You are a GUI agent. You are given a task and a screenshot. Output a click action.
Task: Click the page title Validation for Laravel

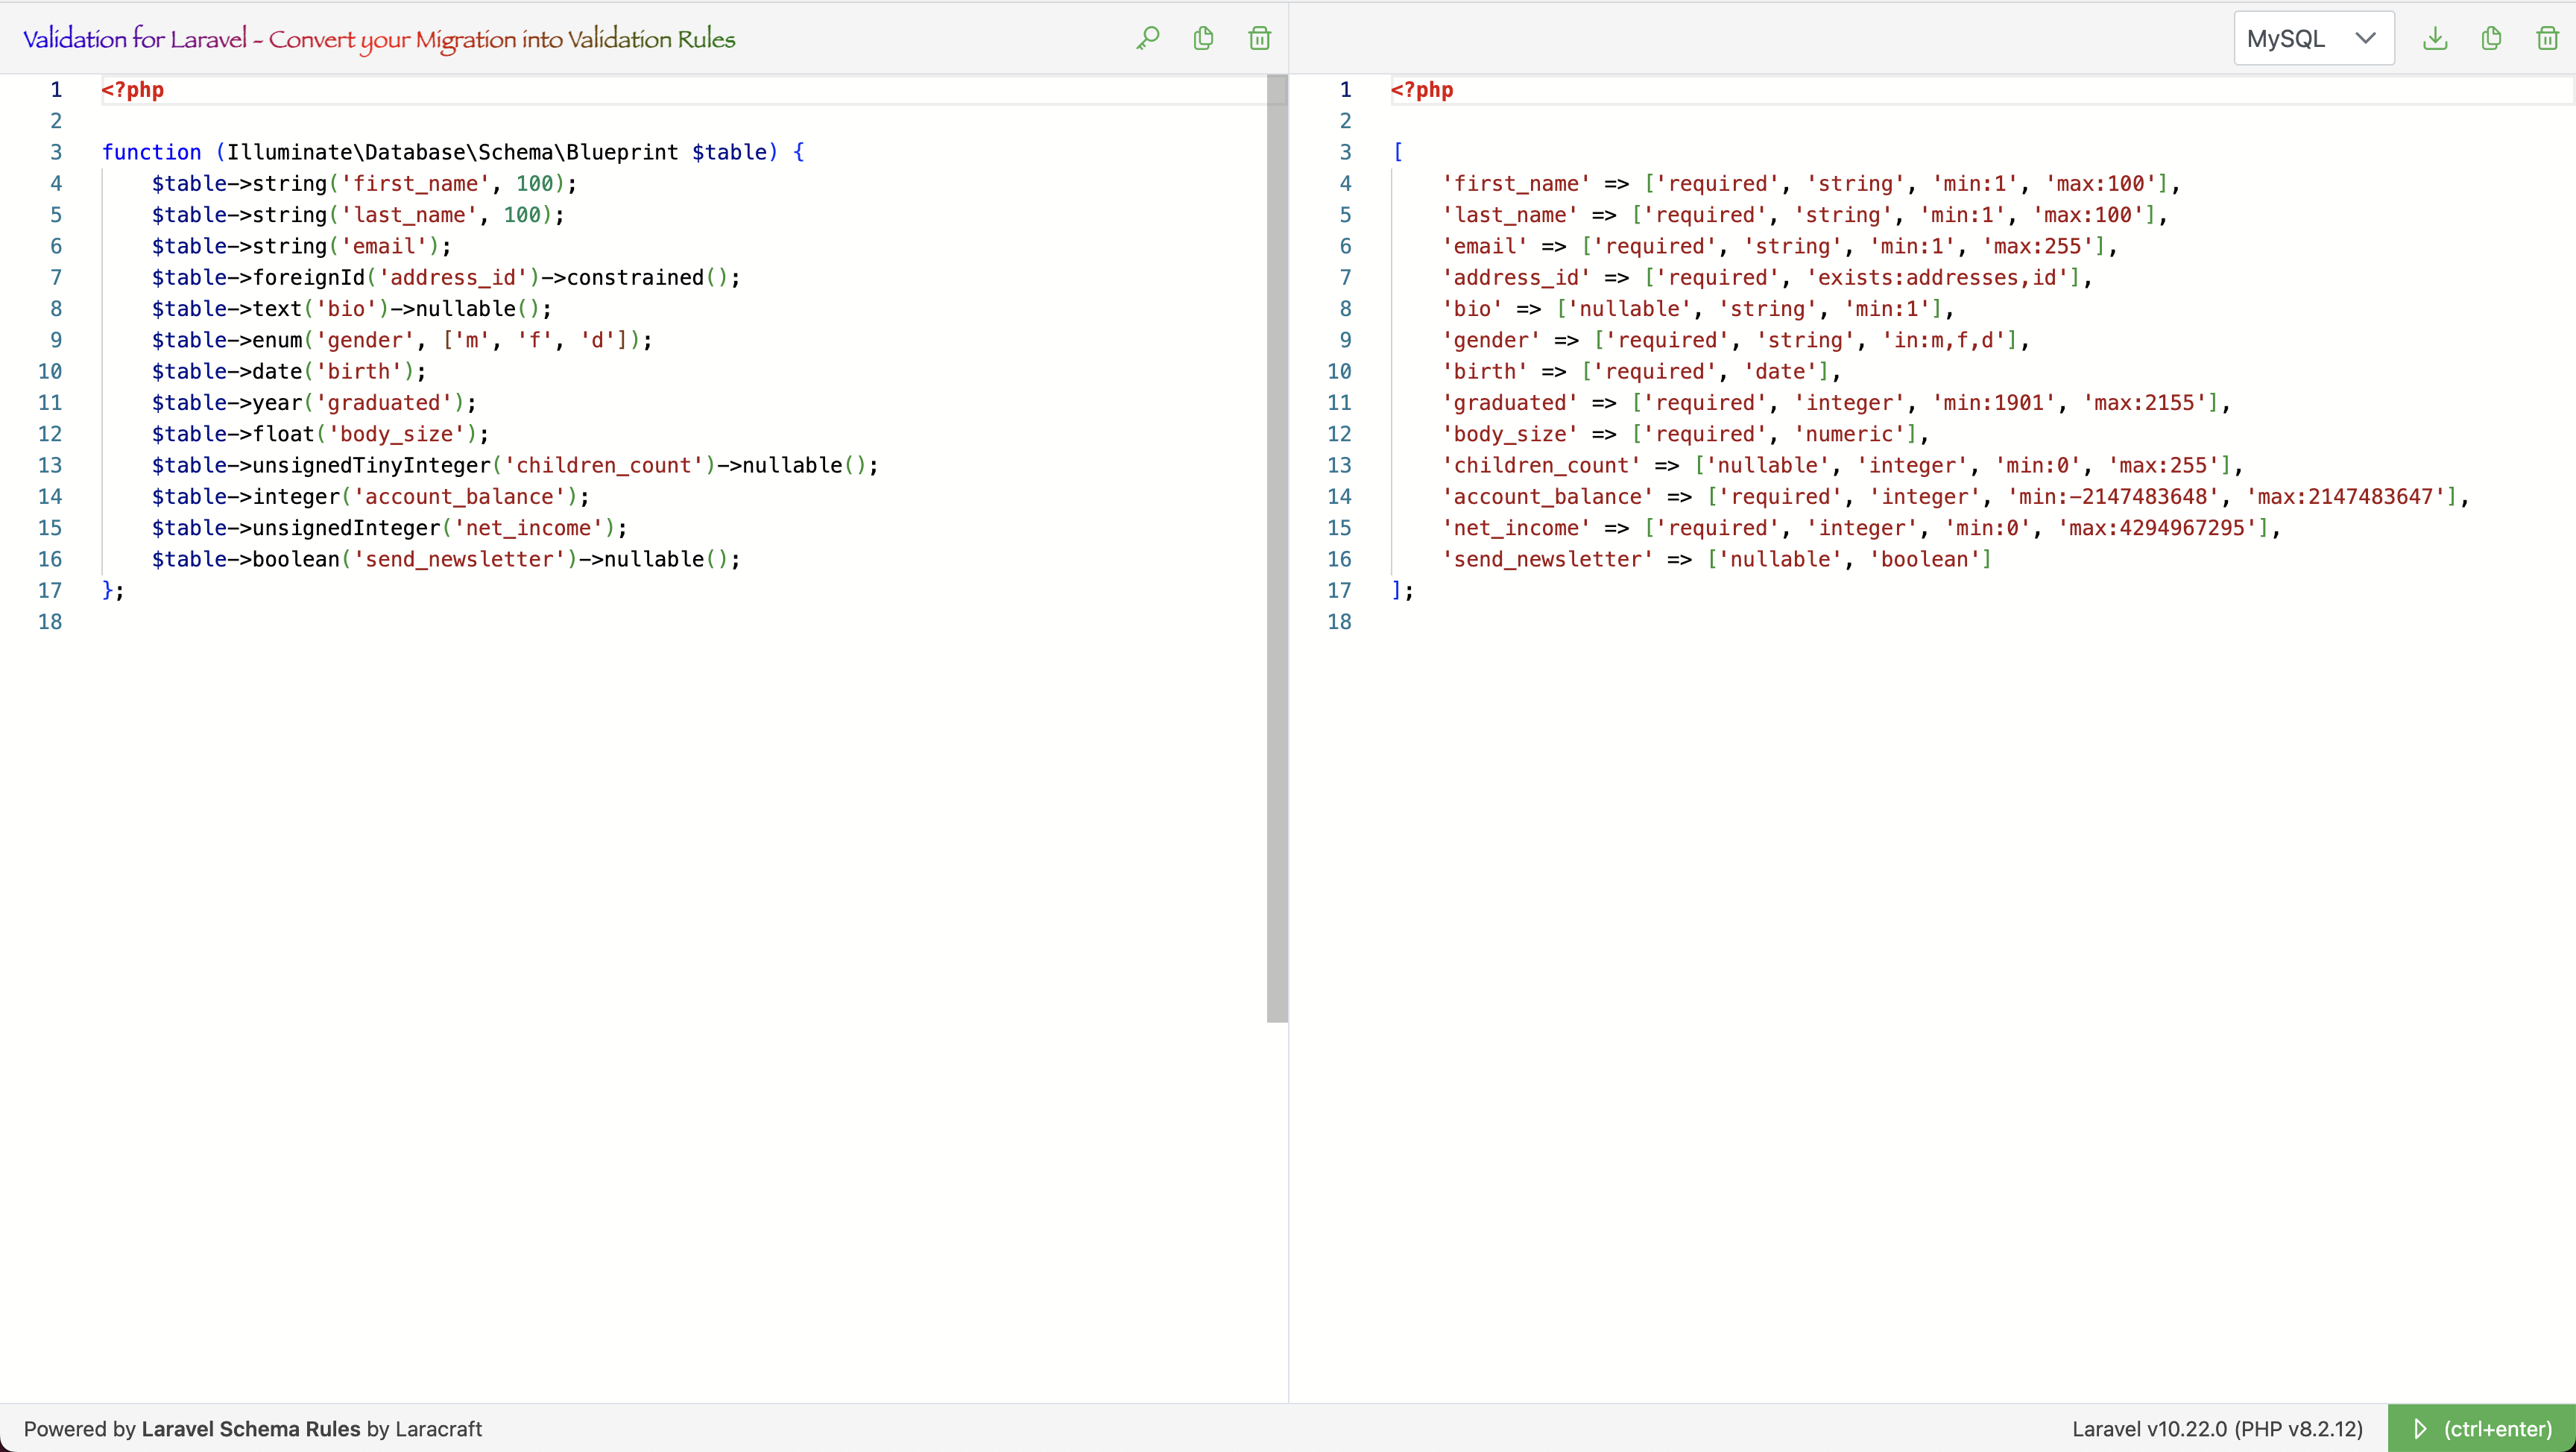point(379,39)
